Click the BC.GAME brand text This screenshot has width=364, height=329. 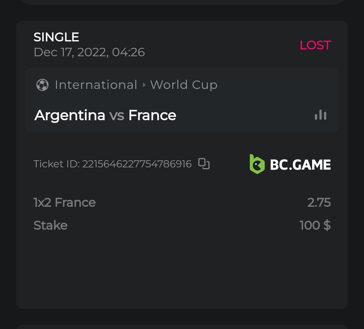300,165
